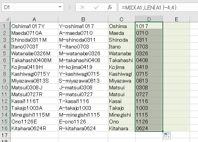Open Insert Function fx dialog
This screenshot has width=198, height=142.
pos(110,7)
